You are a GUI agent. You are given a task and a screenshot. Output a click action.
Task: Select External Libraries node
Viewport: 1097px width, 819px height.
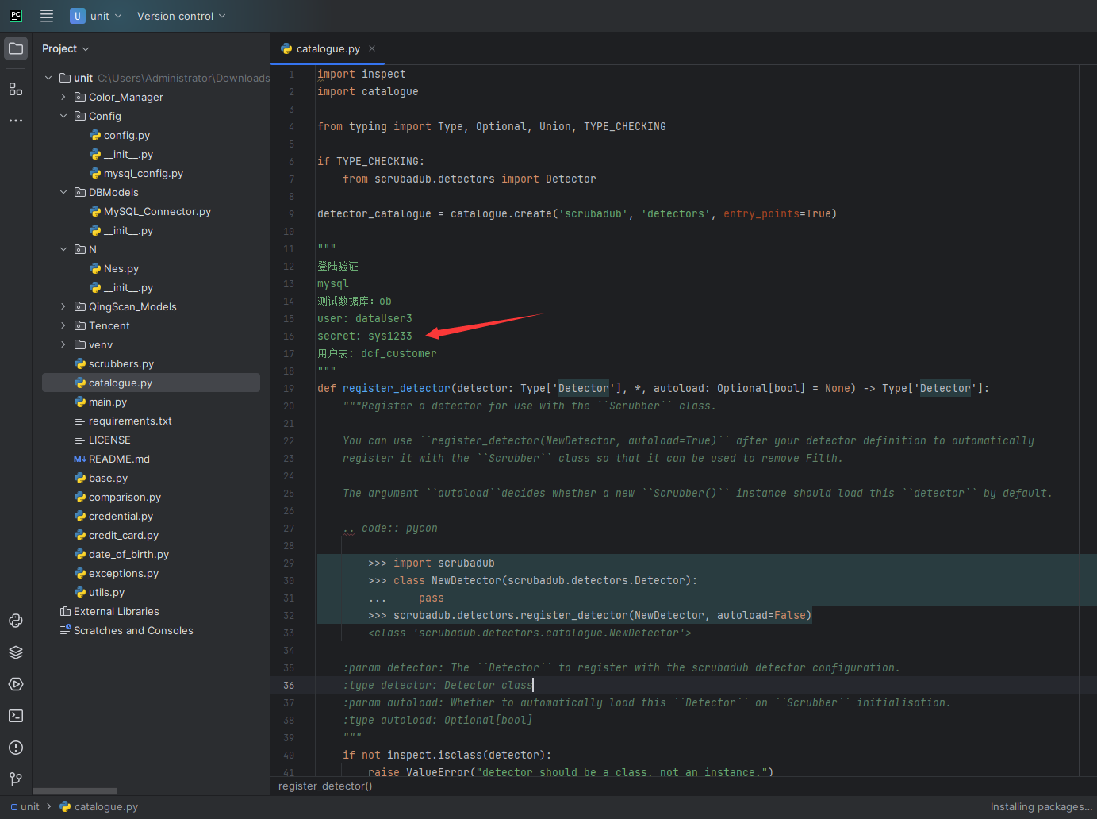tap(109, 611)
